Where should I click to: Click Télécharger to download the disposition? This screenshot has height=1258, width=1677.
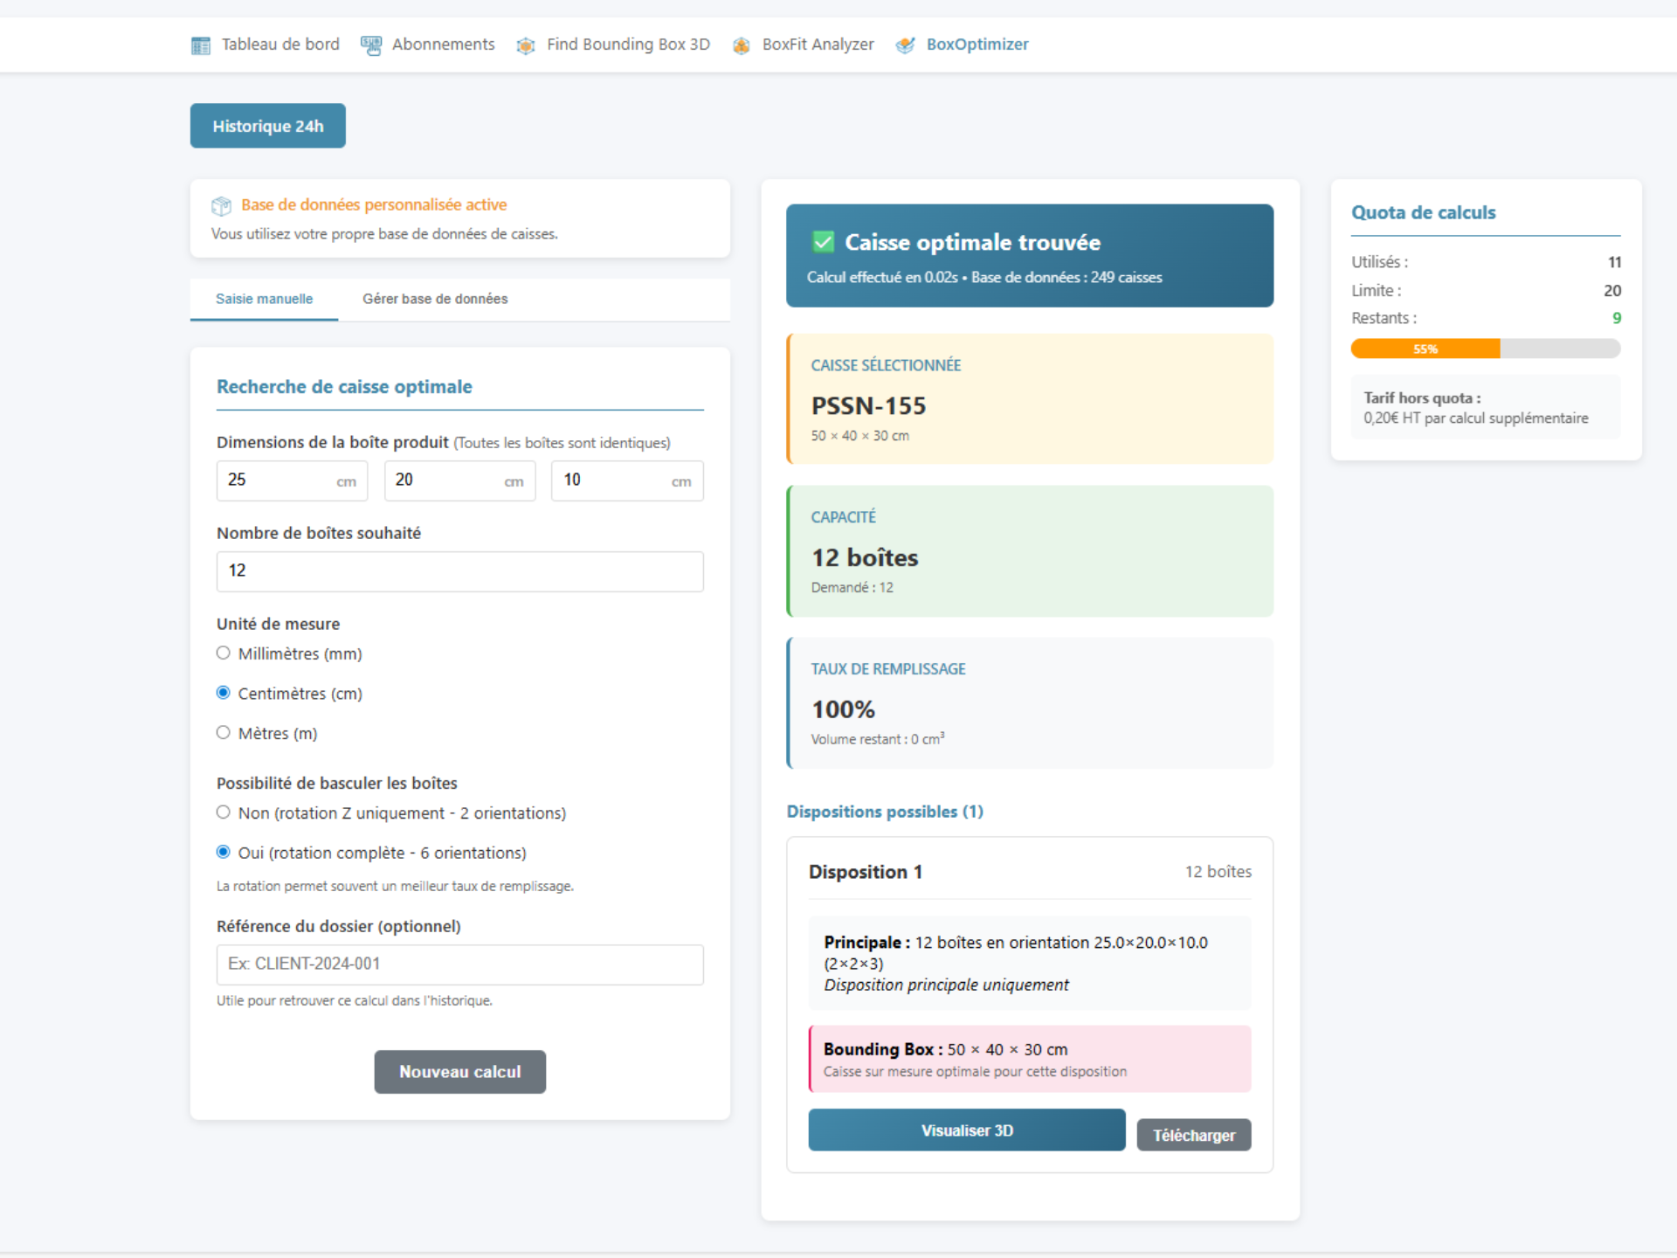point(1193,1135)
